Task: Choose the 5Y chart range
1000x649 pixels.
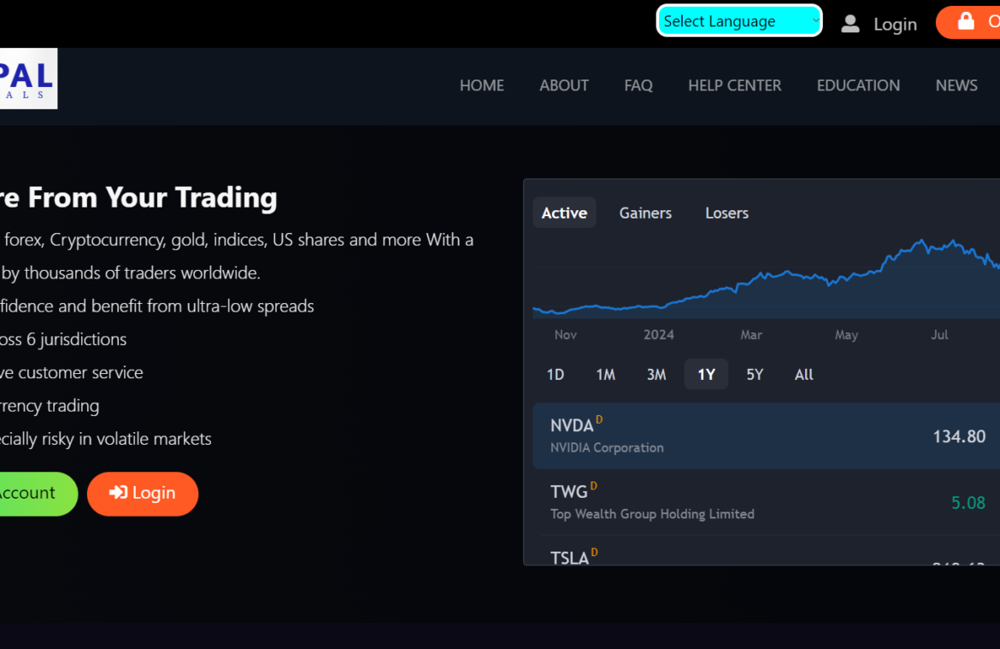Action: click(x=754, y=374)
